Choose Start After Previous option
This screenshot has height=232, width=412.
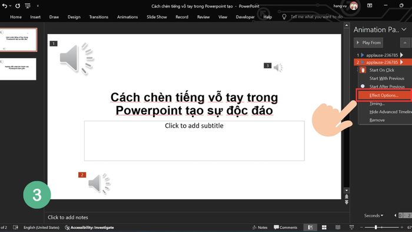387,87
